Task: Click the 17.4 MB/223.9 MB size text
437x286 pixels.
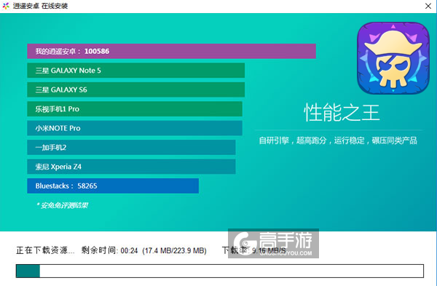Action: point(174,250)
